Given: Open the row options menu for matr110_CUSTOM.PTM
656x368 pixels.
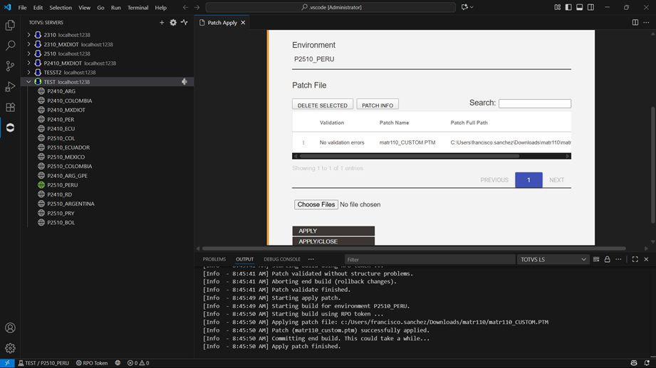Looking at the screenshot, I should pos(303,142).
